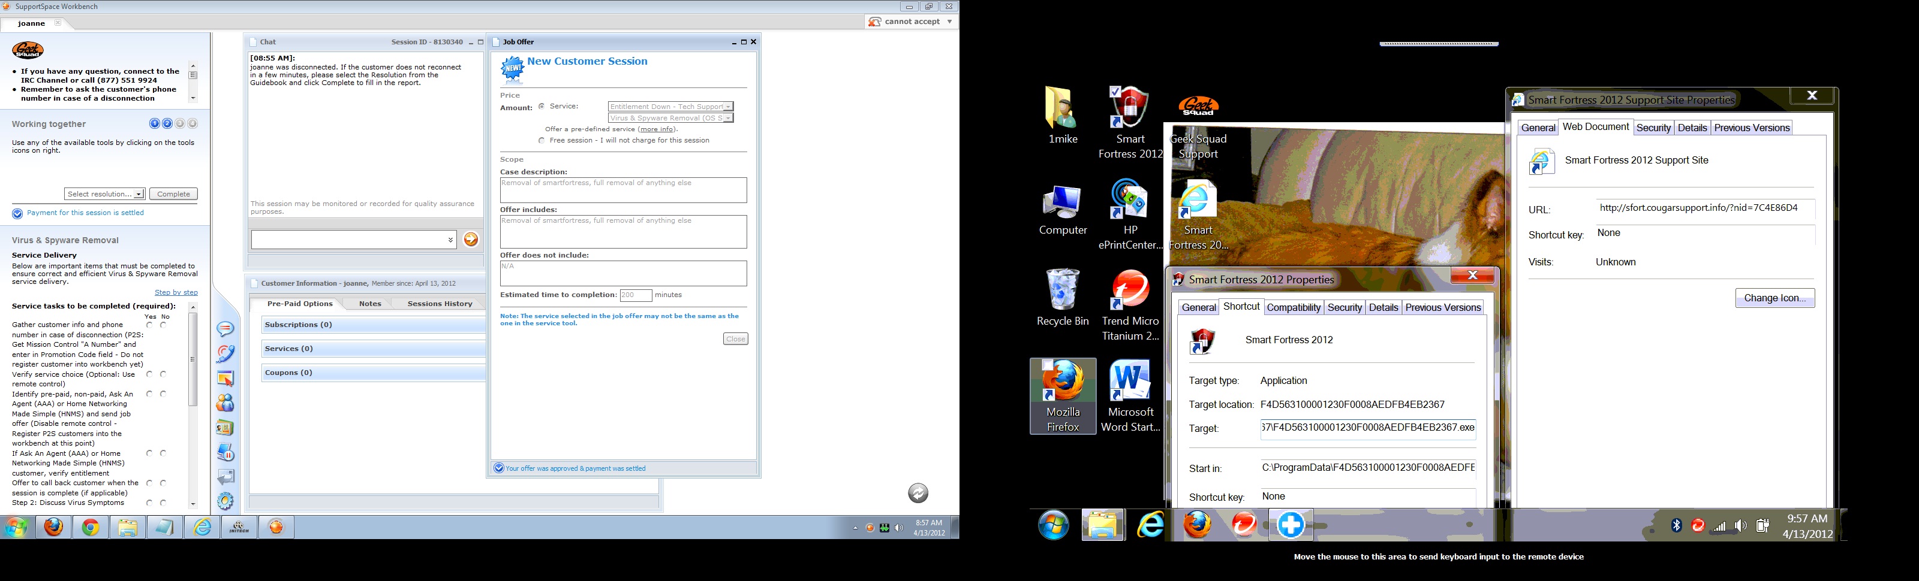The image size is (1919, 581).
Task: Open the Compatibility tab in Smart Fortress Properties
Action: click(1294, 307)
